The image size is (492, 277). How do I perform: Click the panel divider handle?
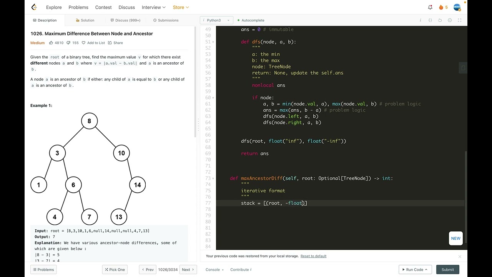click(x=198, y=125)
